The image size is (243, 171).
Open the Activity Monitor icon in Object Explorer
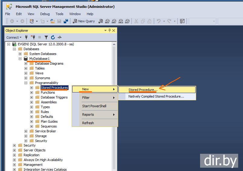click(x=60, y=37)
